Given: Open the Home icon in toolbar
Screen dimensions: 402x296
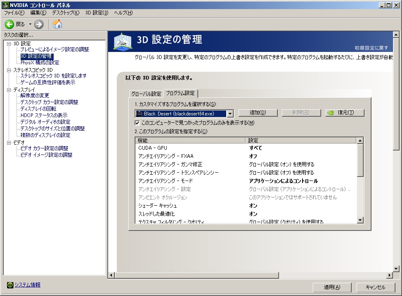Looking at the screenshot, I should click(57, 24).
